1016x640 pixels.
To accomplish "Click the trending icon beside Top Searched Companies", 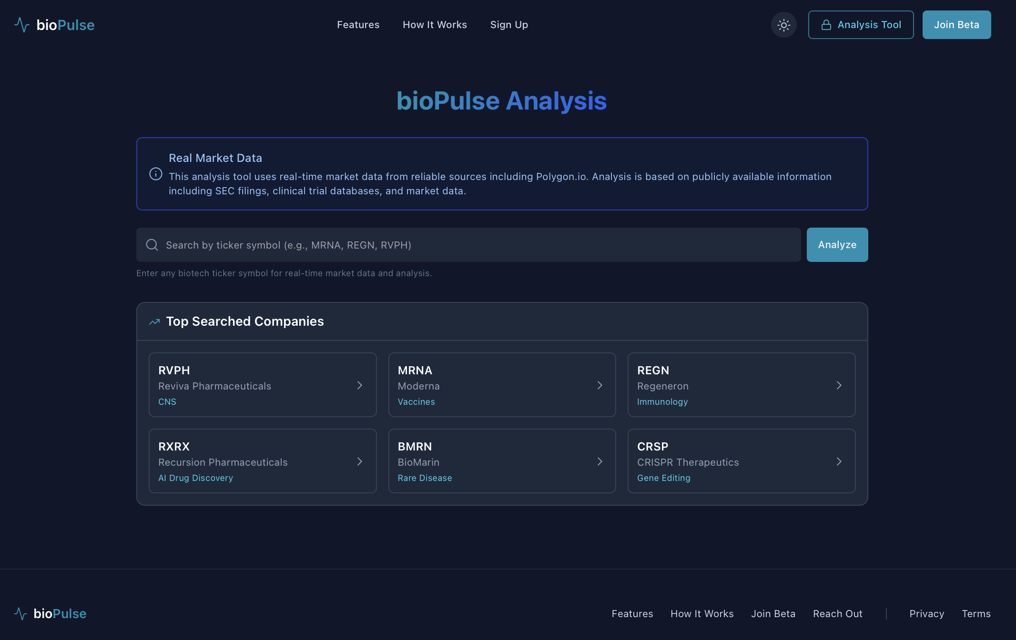I will (154, 322).
